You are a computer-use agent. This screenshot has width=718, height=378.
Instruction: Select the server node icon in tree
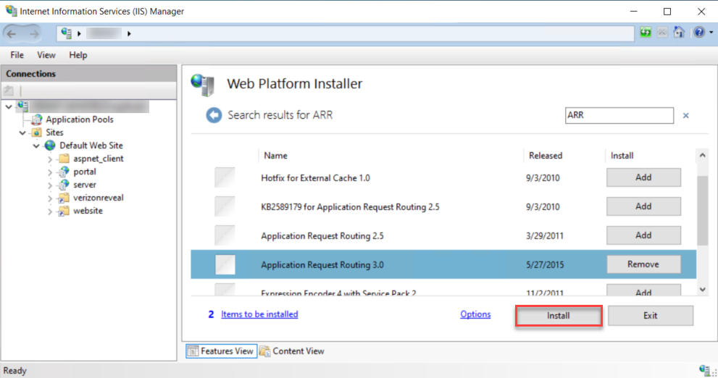tap(22, 106)
